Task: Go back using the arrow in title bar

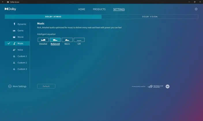Action: click(x=3, y=2)
